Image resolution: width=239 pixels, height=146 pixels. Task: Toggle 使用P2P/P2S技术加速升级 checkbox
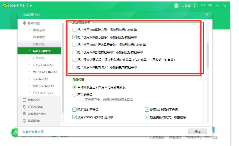(x=74, y=117)
